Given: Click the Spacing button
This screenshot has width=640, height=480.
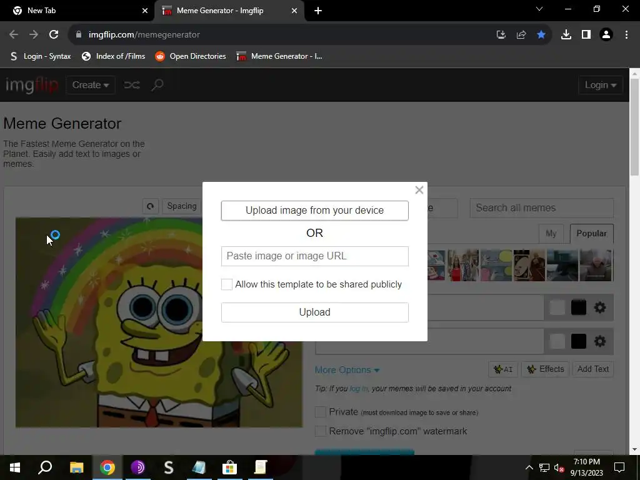Looking at the screenshot, I should (x=182, y=206).
